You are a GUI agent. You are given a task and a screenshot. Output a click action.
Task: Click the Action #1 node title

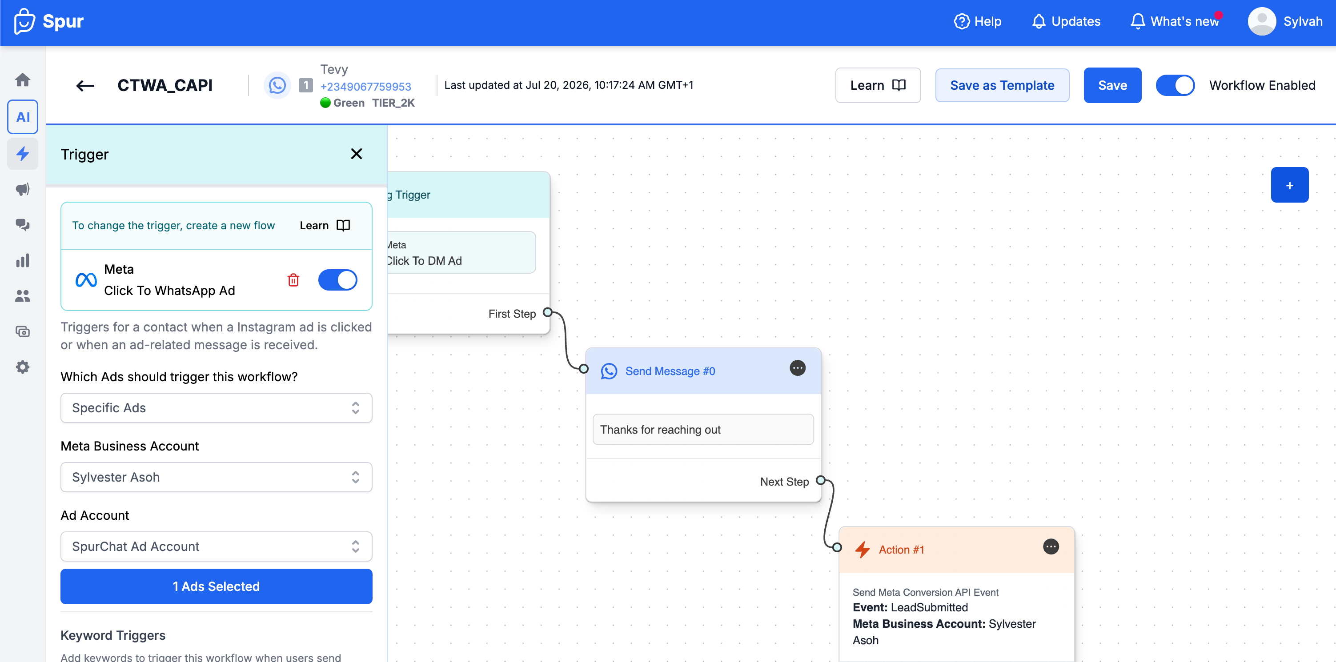901,550
